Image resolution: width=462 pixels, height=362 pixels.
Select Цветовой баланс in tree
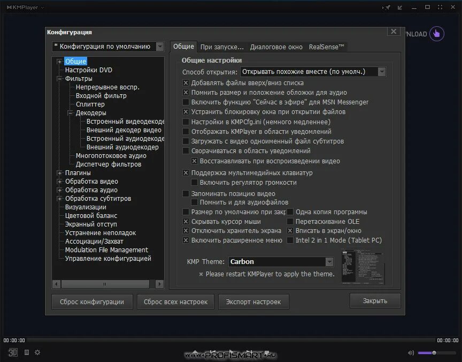point(91,215)
